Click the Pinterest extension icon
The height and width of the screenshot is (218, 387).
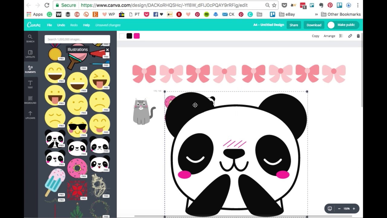pos(330,5)
